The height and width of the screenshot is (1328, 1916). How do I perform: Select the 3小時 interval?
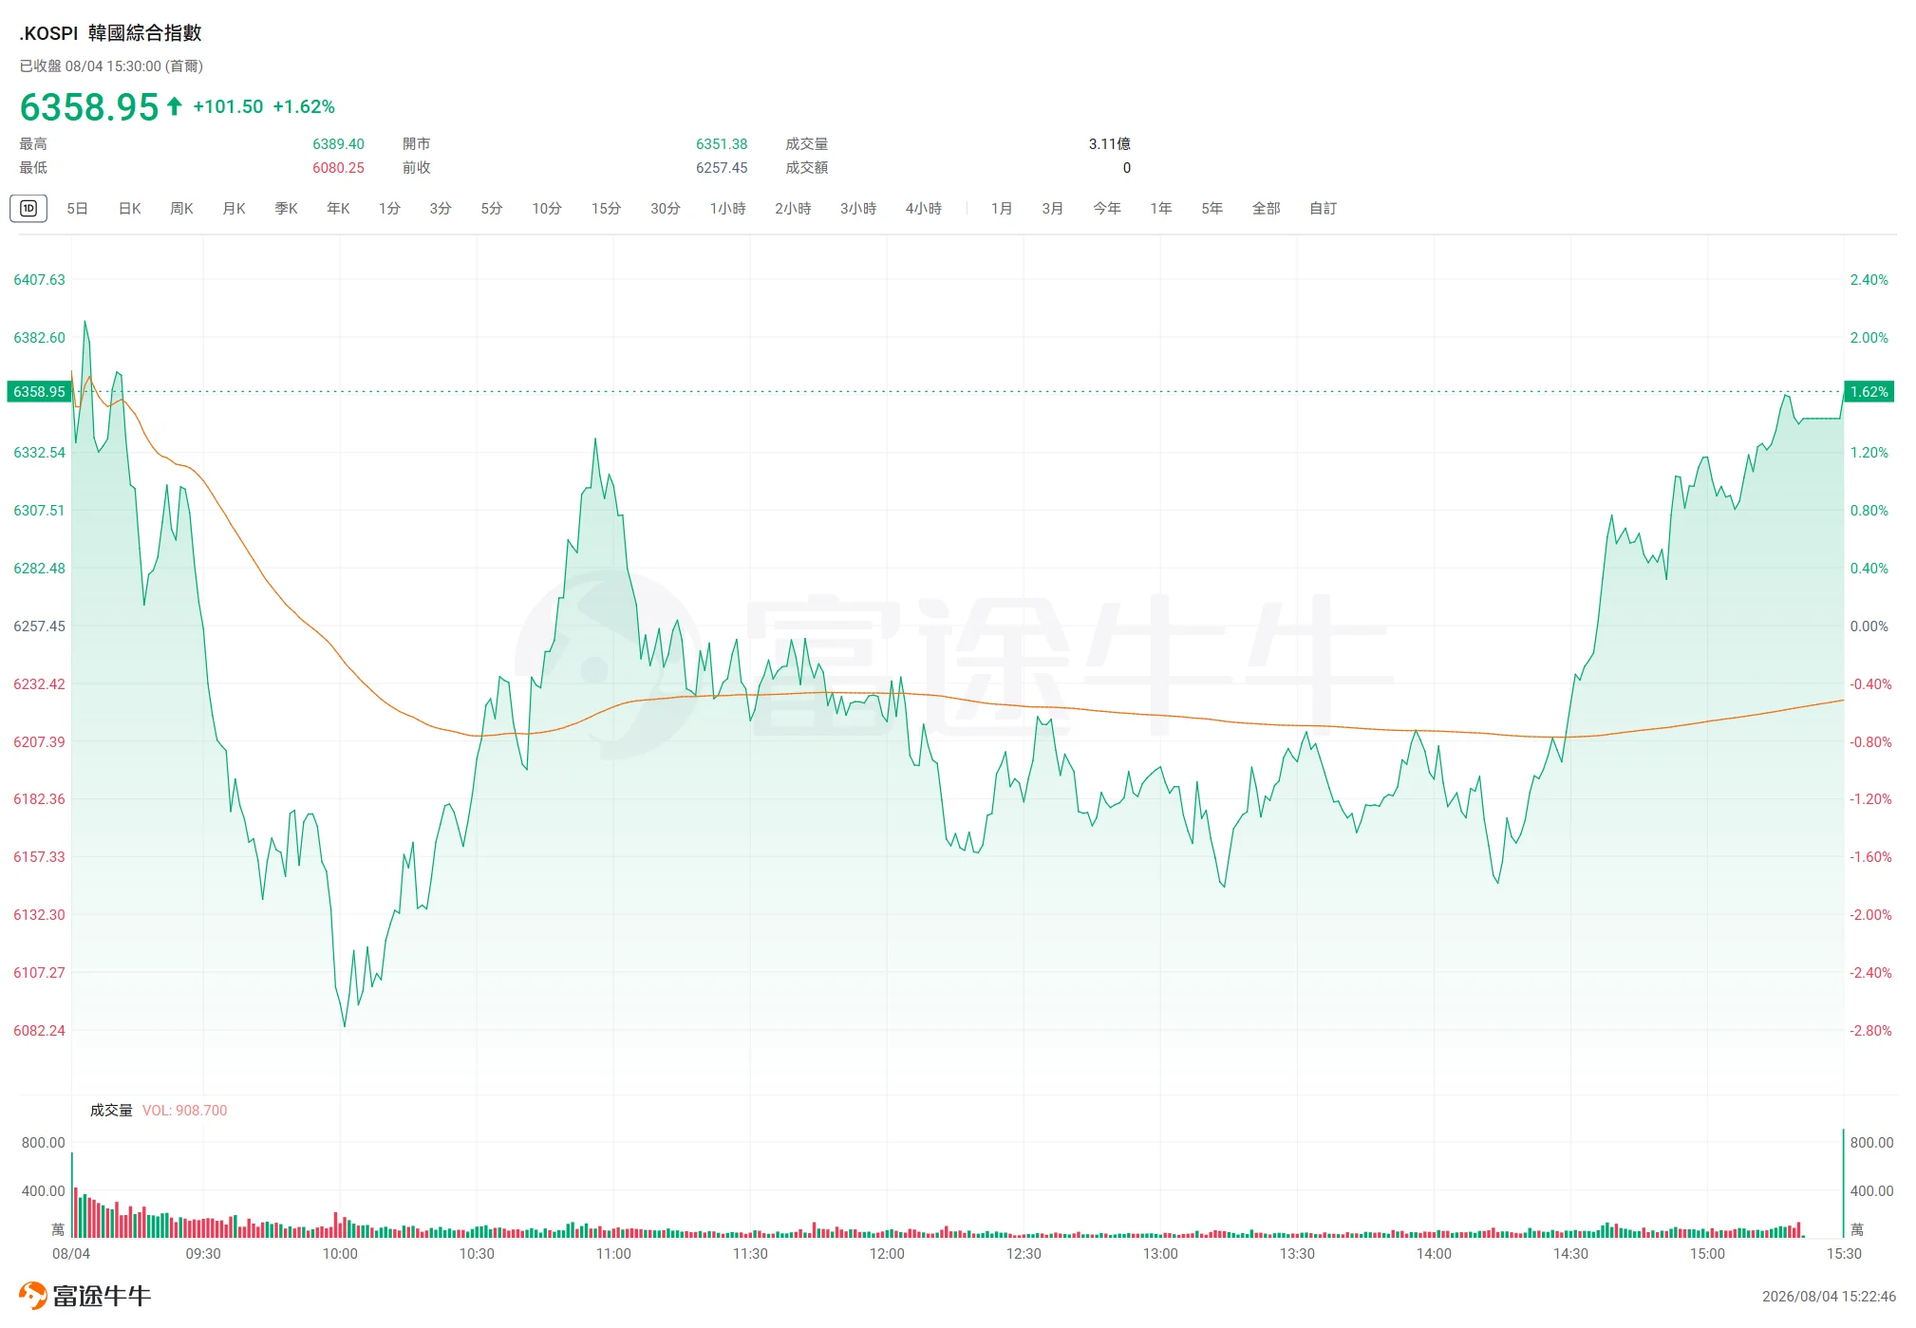[x=858, y=209]
